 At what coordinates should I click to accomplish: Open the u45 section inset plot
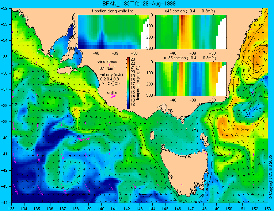pos(191,32)
